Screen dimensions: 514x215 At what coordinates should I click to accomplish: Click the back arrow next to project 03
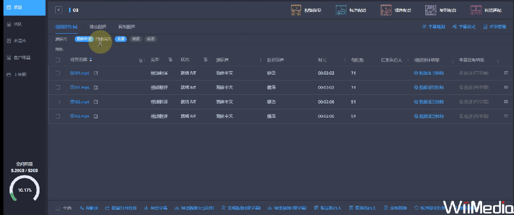coord(59,10)
